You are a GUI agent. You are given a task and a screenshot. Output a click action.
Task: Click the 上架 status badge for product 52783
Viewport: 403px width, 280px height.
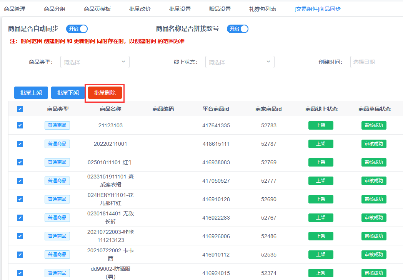point(321,125)
